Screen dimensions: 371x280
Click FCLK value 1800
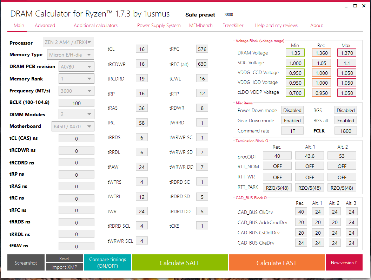[345, 131]
